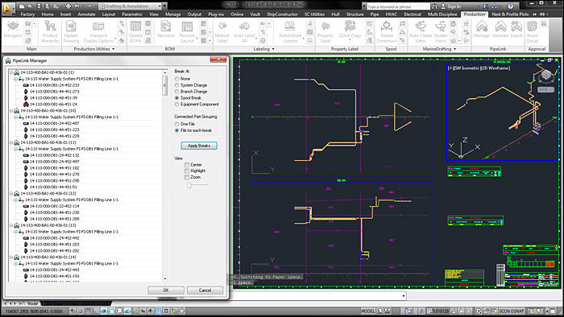Click the Rotate Dimension spool icon
The height and width of the screenshot is (317, 564).
pyautogui.click(x=387, y=31)
